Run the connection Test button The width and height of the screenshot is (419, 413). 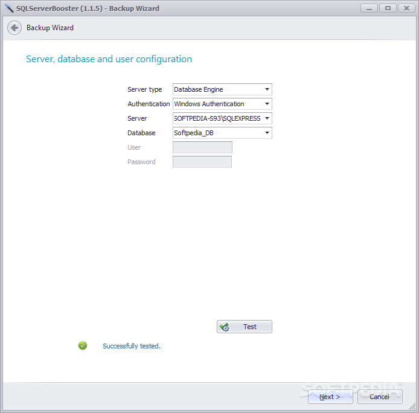point(245,327)
